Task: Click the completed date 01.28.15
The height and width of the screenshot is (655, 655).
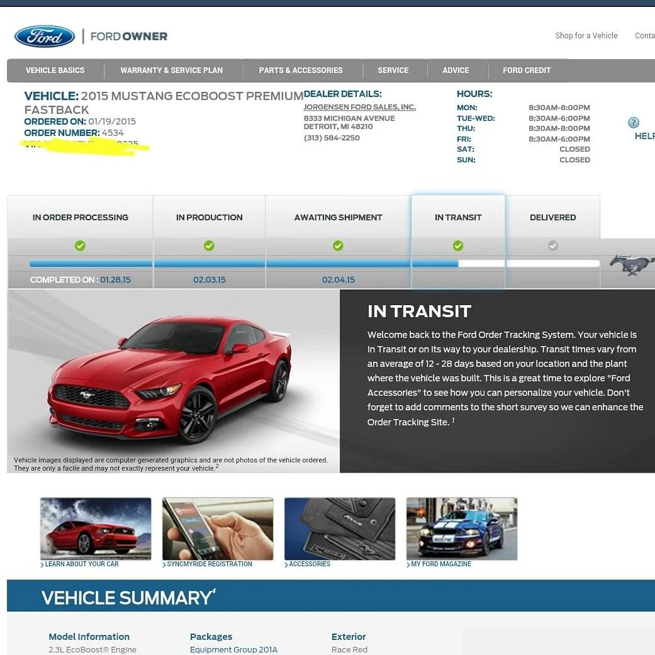Action: 115,279
